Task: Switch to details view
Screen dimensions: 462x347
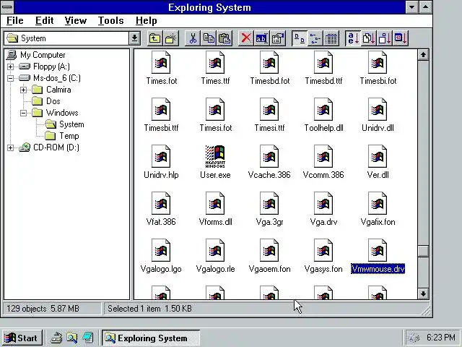Action: coord(331,38)
